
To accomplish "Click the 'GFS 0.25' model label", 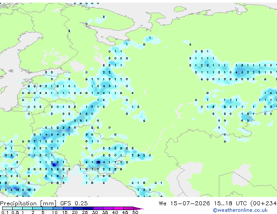I will 74,204.
